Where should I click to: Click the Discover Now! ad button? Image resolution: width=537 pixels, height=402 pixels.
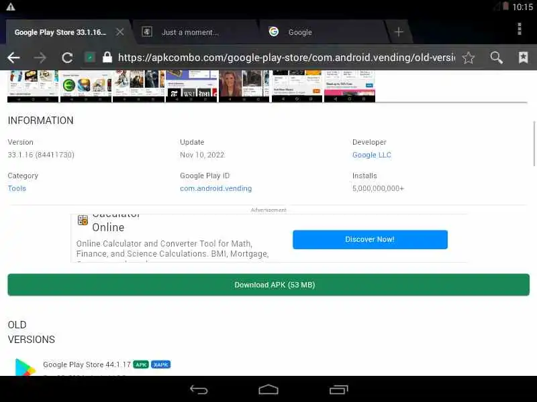[x=370, y=239]
